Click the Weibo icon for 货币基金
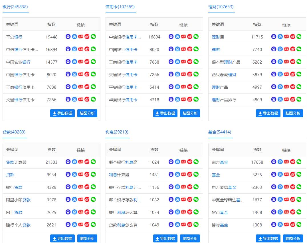This screenshot has width=307, height=243. tap(292, 212)
